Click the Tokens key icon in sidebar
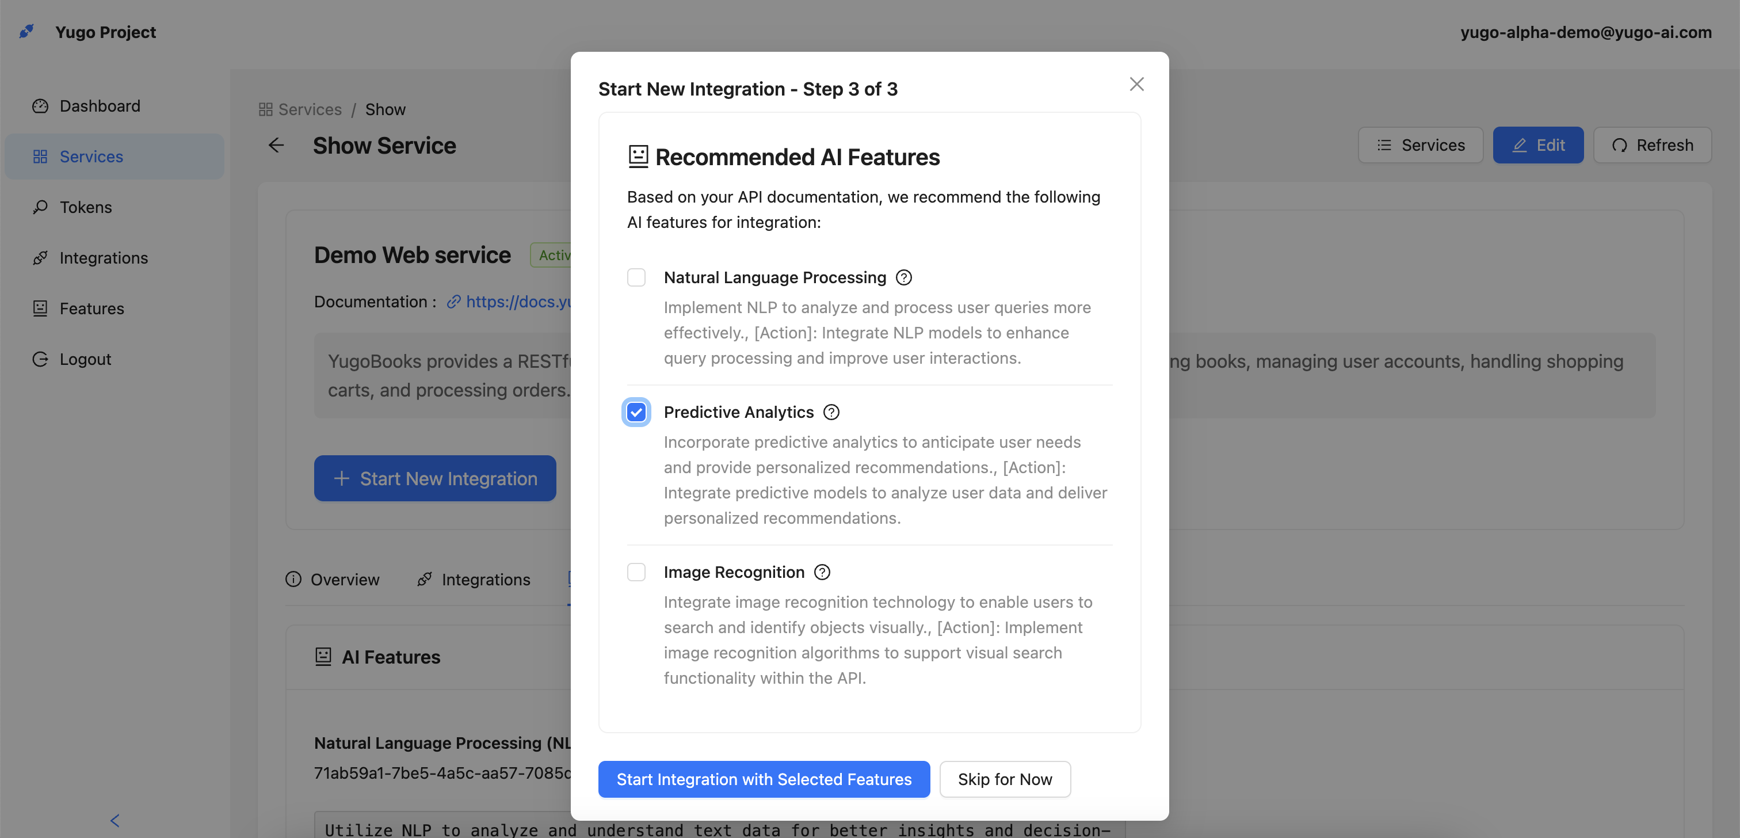1740x838 pixels. (x=40, y=207)
